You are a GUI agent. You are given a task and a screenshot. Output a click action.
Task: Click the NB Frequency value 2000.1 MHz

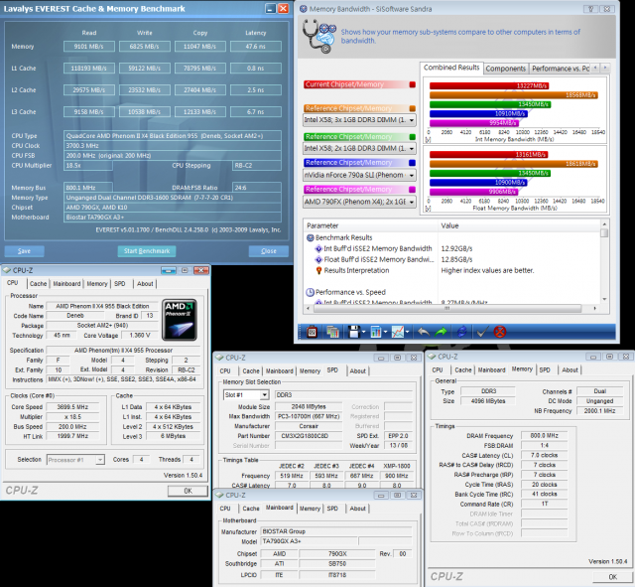point(599,411)
